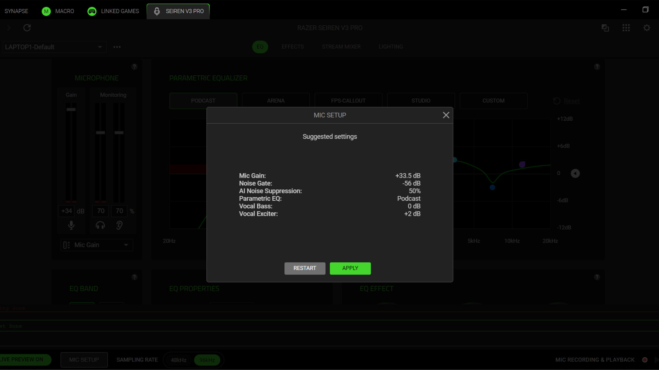
Task: Open the profile options ellipsis menu
Action: tap(117, 47)
